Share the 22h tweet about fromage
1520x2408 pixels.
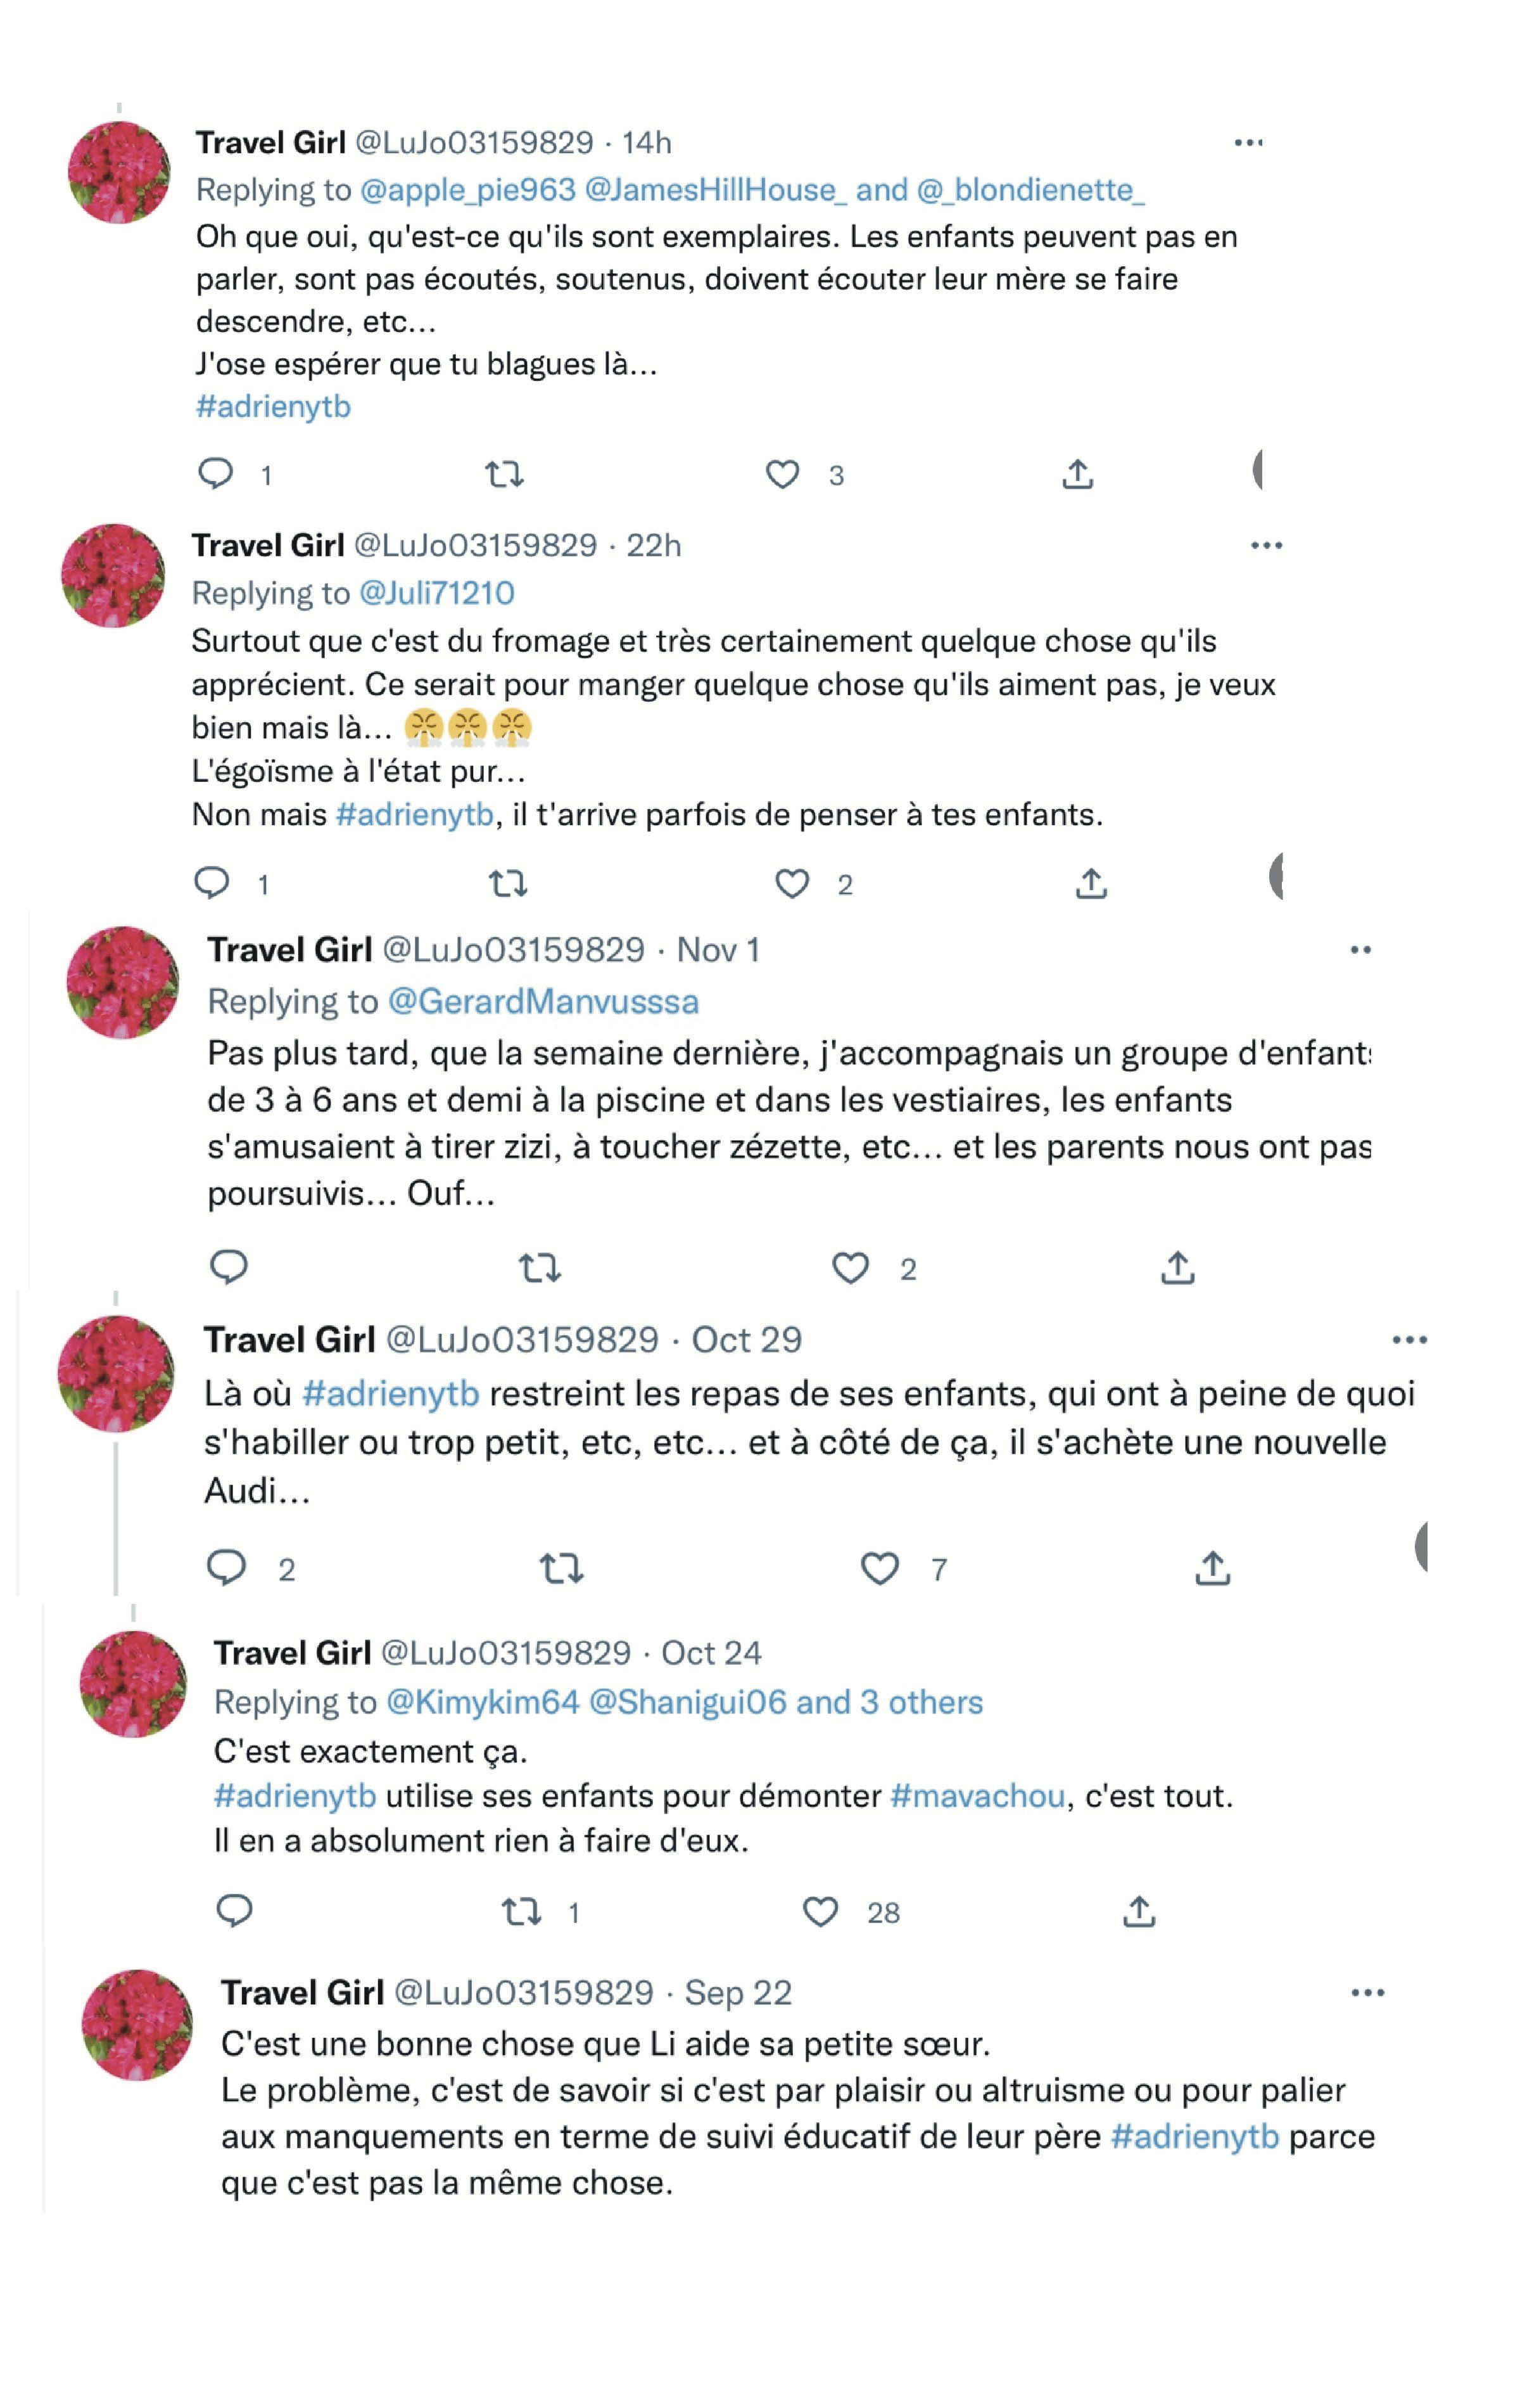click(1091, 884)
